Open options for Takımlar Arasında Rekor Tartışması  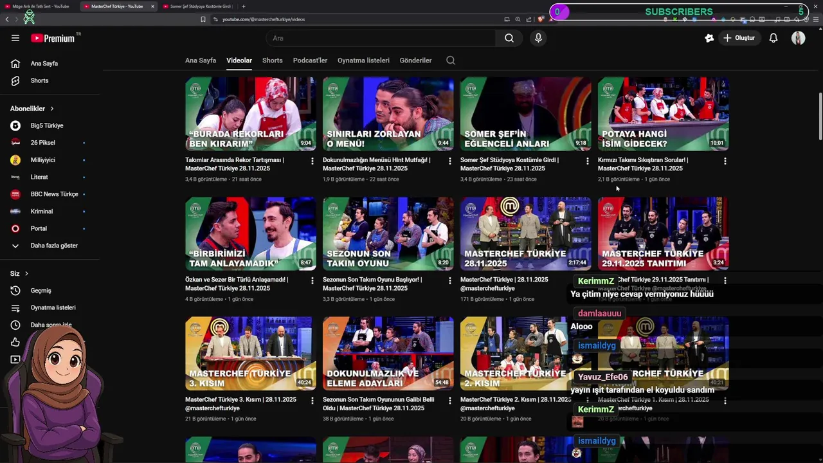pyautogui.click(x=312, y=161)
